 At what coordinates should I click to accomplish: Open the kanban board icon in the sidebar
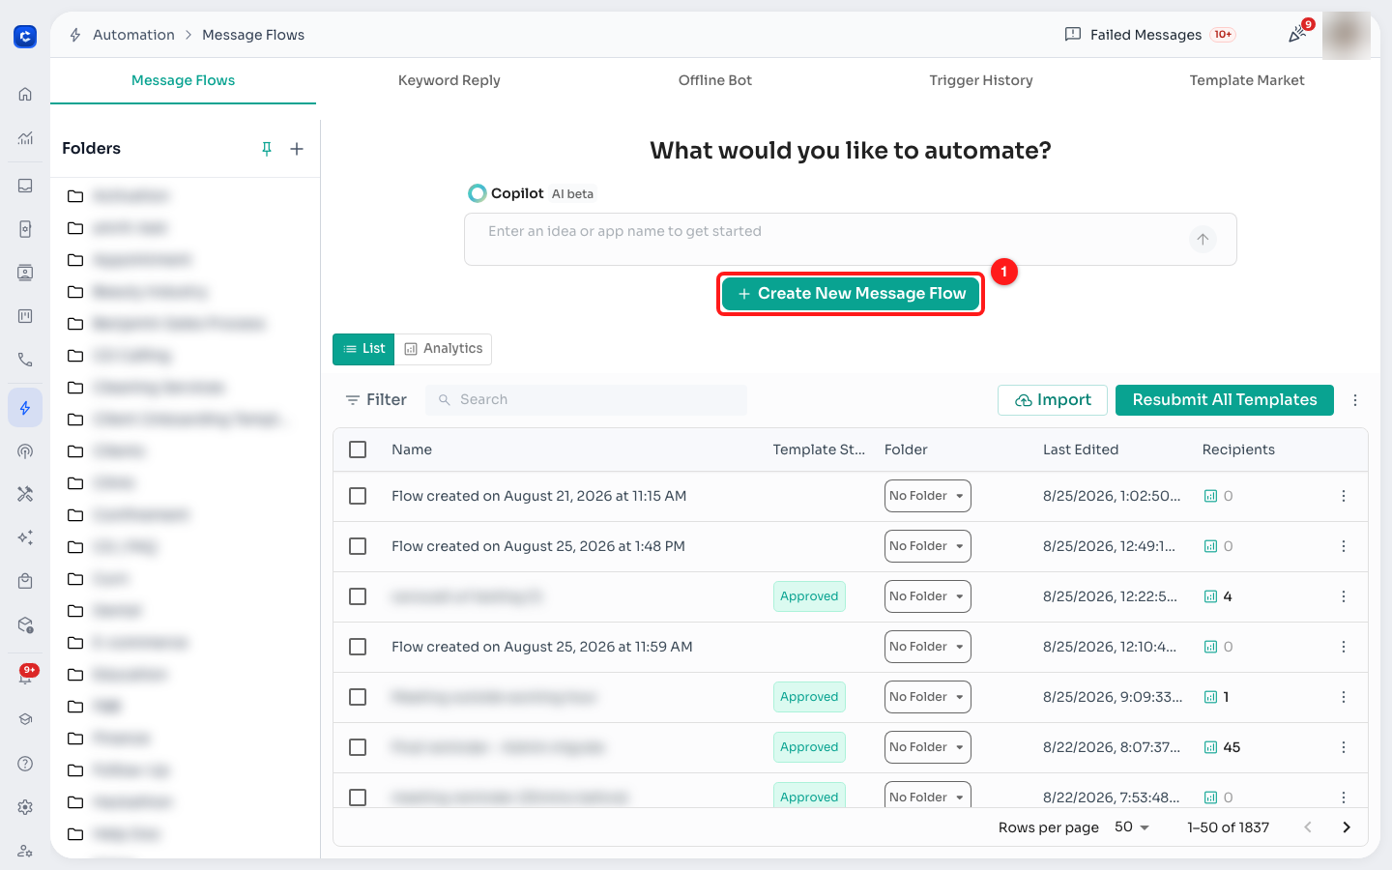click(25, 316)
